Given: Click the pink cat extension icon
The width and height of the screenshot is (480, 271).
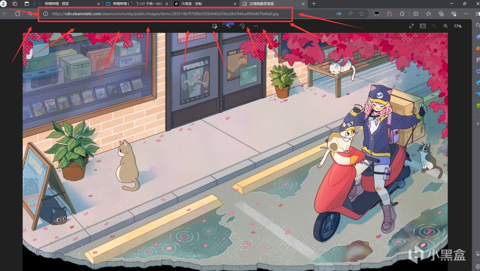Looking at the screenshot, I should tap(389, 13).
